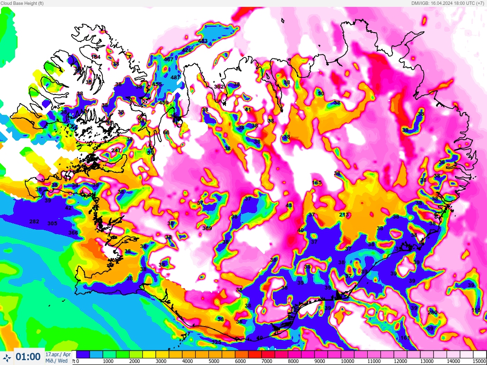487x365 pixels.
Task: Click the 369 cloud base value on map
Action: pyautogui.click(x=207, y=228)
